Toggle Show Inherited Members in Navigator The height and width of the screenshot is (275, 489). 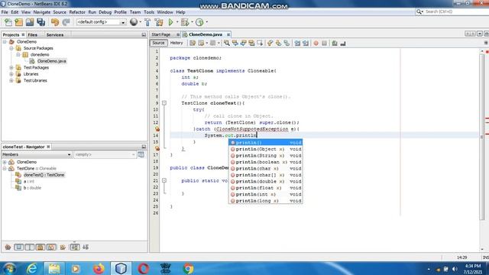point(8,247)
